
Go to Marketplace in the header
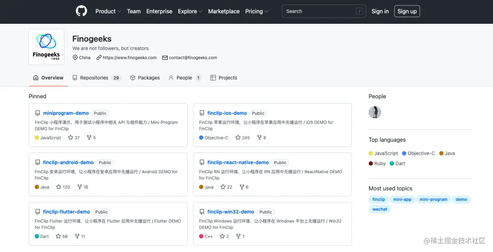pyautogui.click(x=224, y=12)
